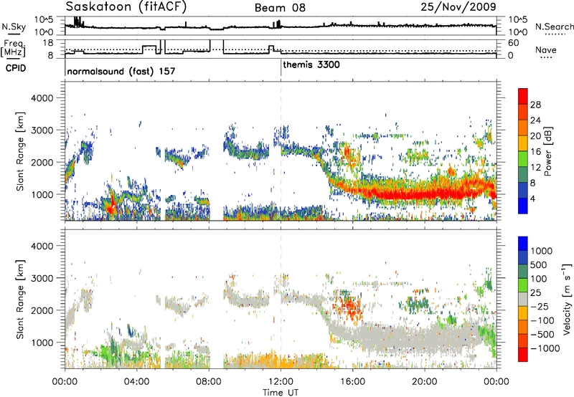The image size is (574, 397).
Task: Click the 'Velocity [m s-1]' colorbar label
Action: click(x=567, y=299)
